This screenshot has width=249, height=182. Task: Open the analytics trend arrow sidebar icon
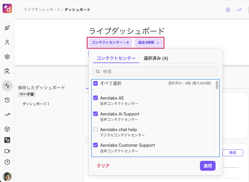pos(7,115)
